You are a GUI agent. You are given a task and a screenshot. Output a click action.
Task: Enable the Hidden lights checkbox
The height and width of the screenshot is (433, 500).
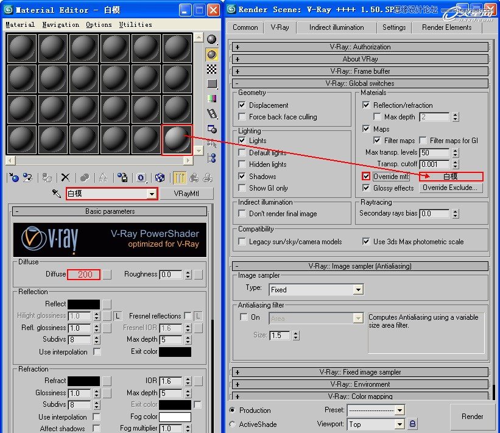click(x=242, y=164)
